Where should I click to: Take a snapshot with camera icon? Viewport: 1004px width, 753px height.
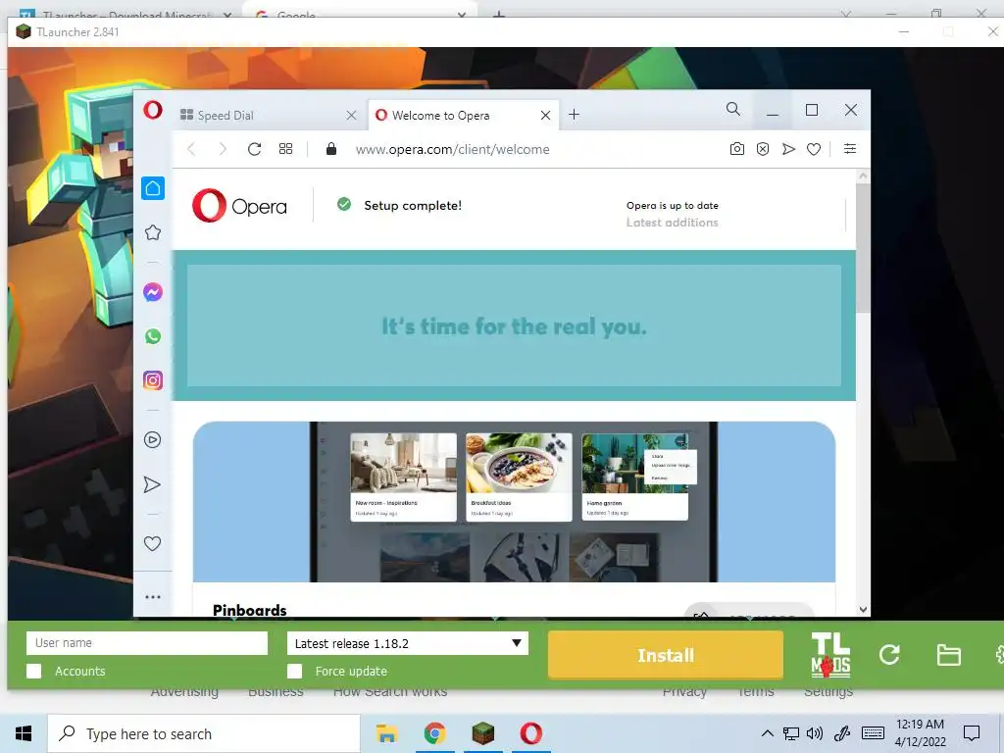click(737, 149)
